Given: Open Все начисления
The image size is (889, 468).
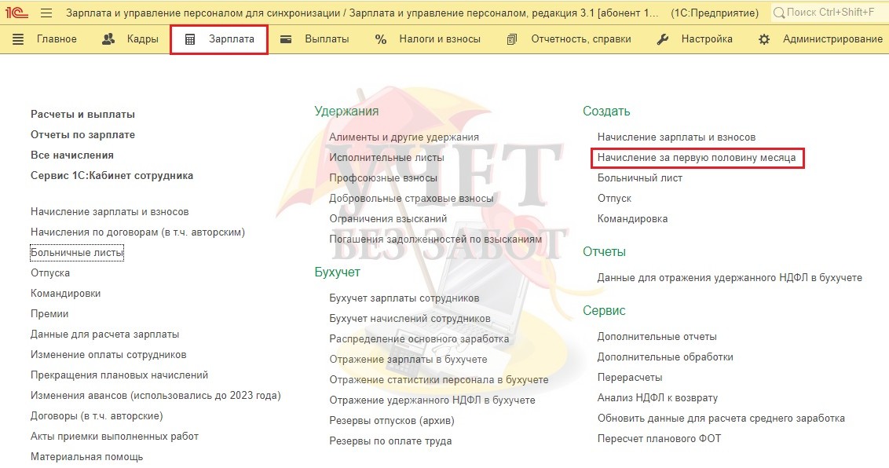Looking at the screenshot, I should (72, 155).
